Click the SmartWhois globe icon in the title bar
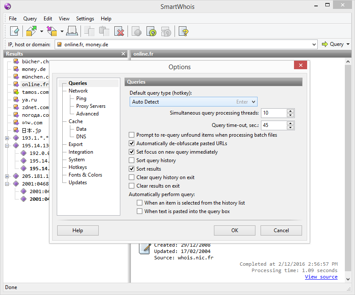The height and width of the screenshot is (295, 355). 7,6
